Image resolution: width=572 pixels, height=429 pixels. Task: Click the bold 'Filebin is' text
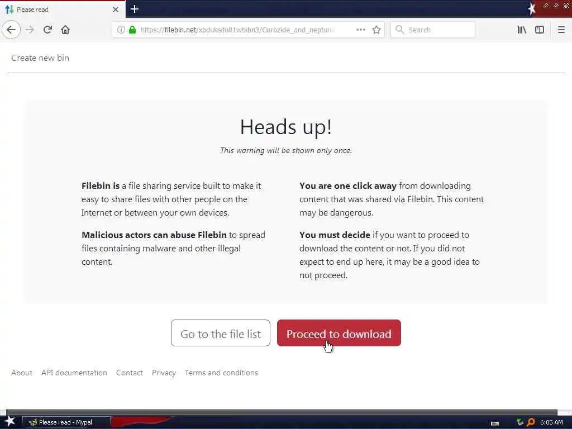pyautogui.click(x=101, y=185)
